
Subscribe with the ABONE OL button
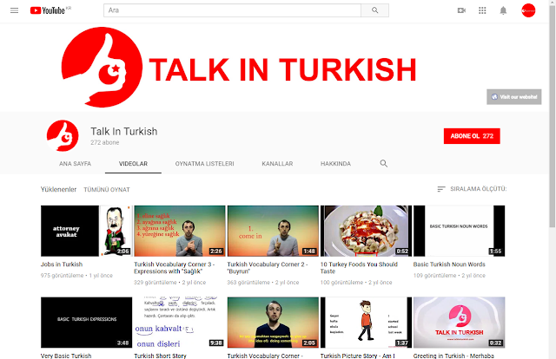(x=472, y=136)
